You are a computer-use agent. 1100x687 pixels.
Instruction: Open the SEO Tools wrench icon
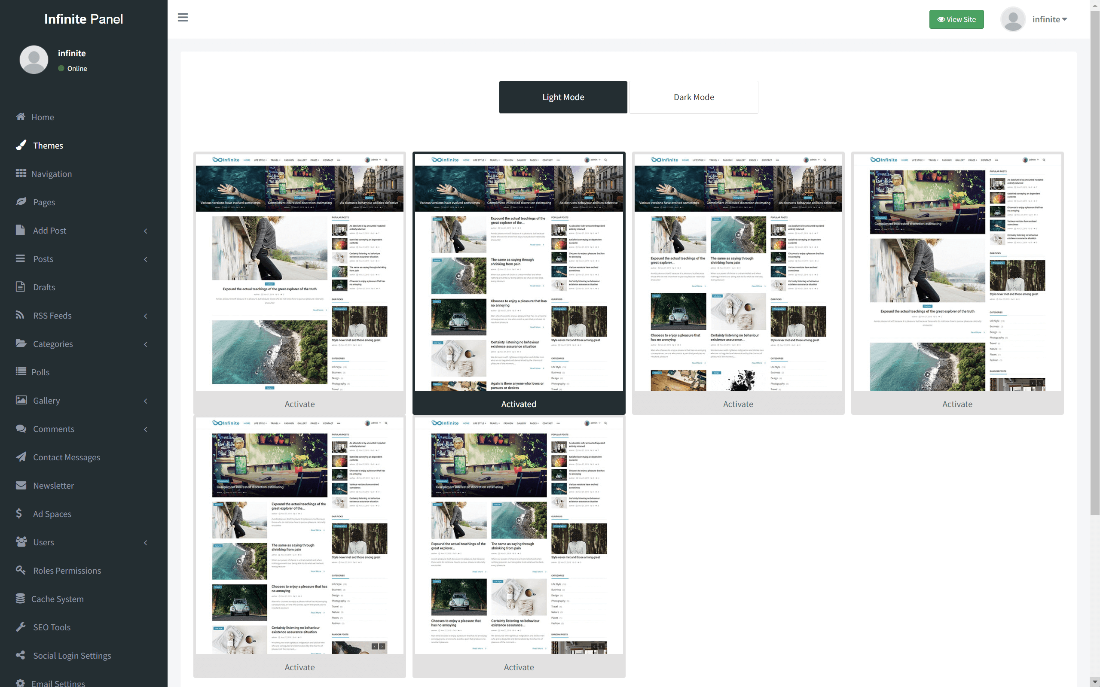pos(21,627)
